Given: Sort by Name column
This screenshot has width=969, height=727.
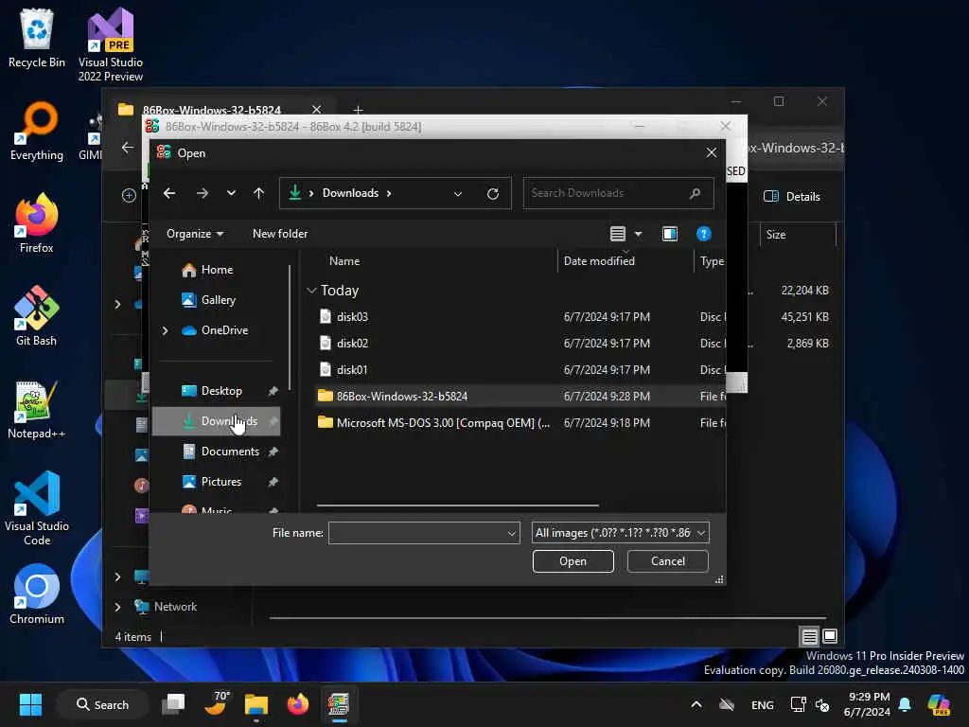Looking at the screenshot, I should [344, 261].
